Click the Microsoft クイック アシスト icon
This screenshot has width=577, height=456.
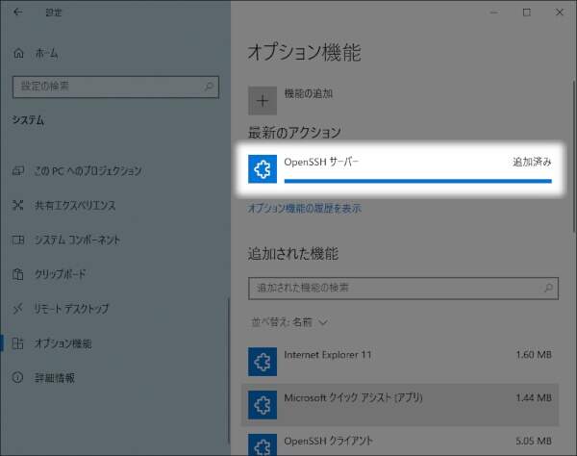click(x=263, y=405)
